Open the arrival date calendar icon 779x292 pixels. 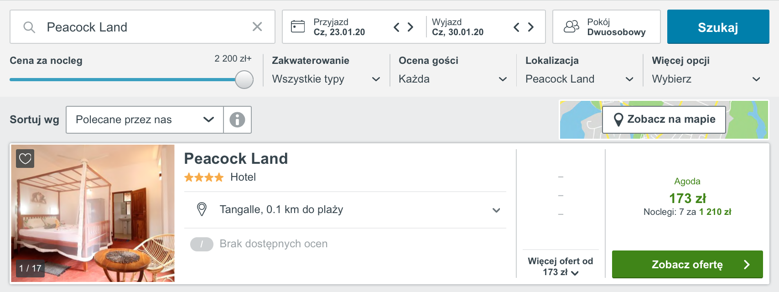point(298,26)
